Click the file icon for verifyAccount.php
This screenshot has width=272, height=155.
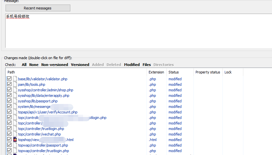tap(15, 112)
